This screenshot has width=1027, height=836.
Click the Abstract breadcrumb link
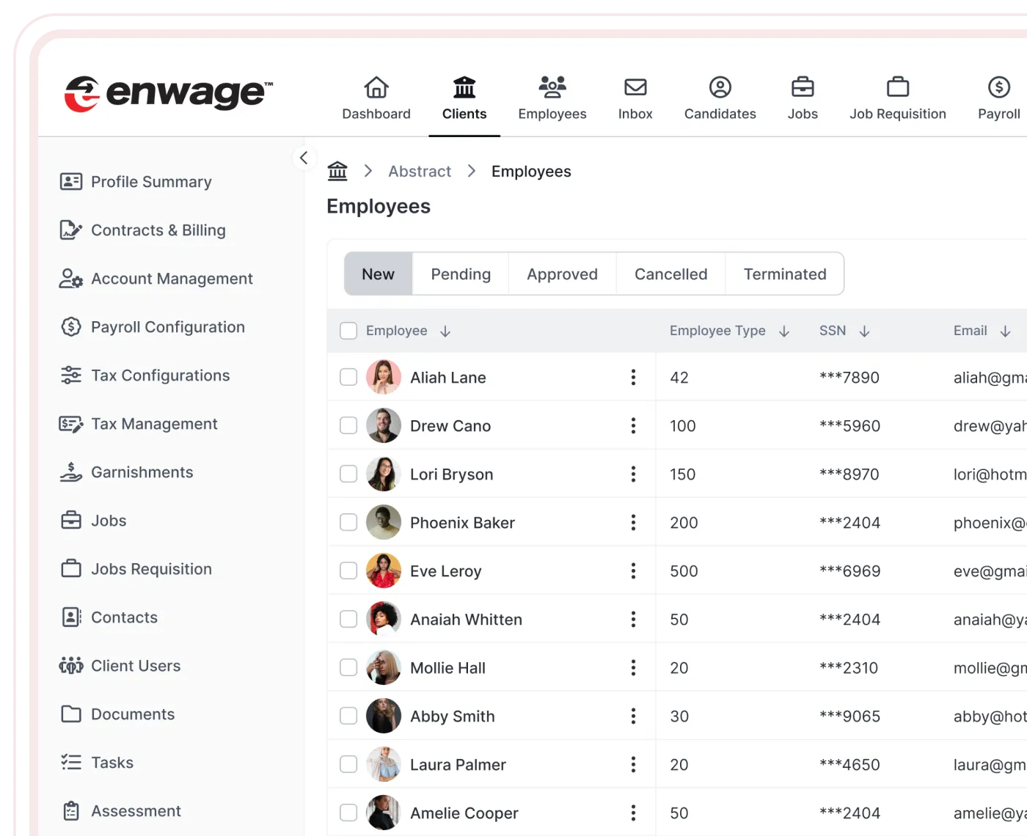click(420, 172)
